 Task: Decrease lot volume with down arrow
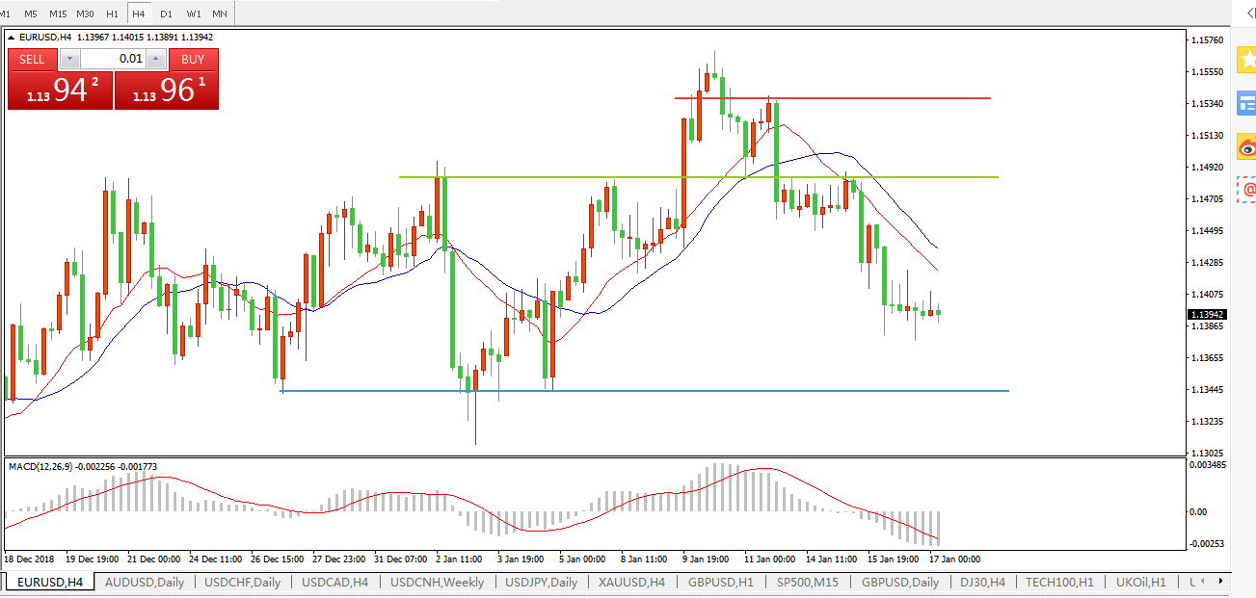click(x=70, y=59)
